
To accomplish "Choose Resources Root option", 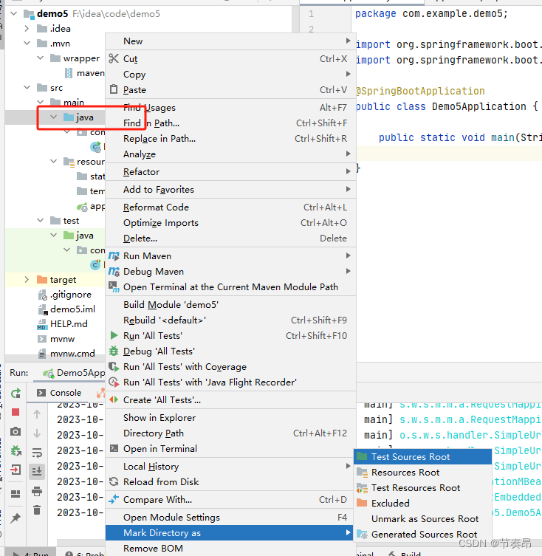I will pyautogui.click(x=423, y=473).
